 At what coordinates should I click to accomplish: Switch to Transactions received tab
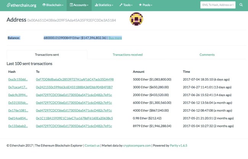pyautogui.click(x=127, y=55)
